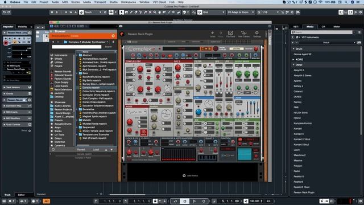Switch to Editor tab at bottom

[22, 195]
